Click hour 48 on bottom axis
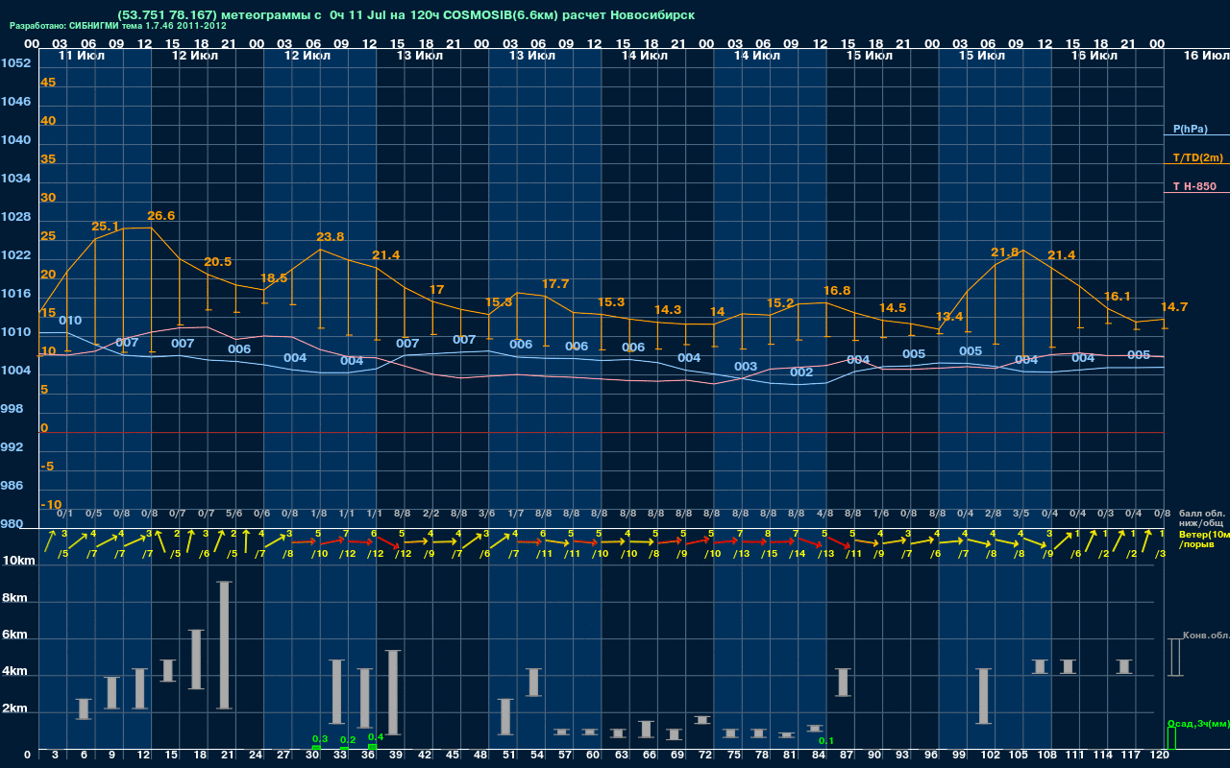Image resolution: width=1230 pixels, height=768 pixels. (480, 756)
